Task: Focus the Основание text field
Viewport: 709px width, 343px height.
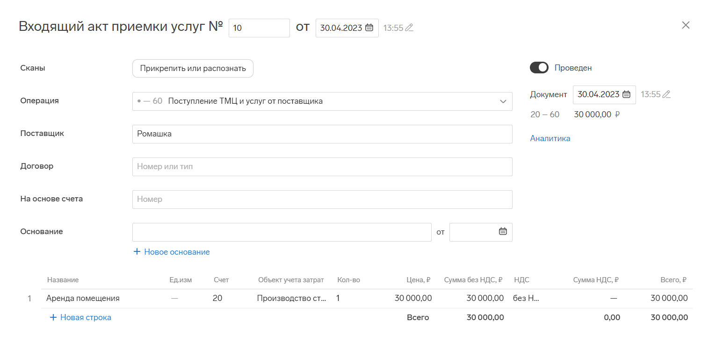Action: click(282, 232)
